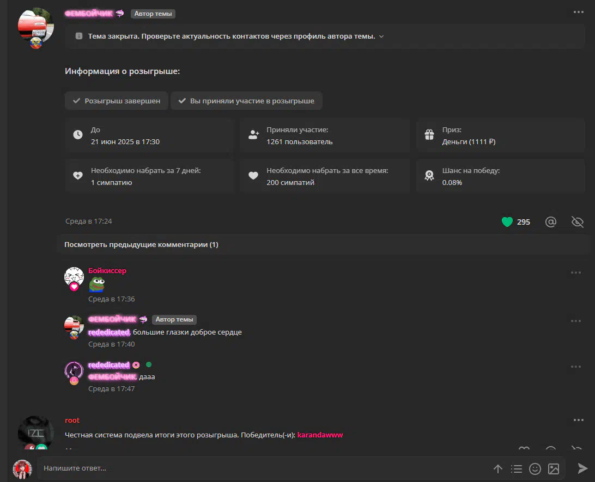
Task: Like the giveaway post with green heart
Action: [507, 221]
